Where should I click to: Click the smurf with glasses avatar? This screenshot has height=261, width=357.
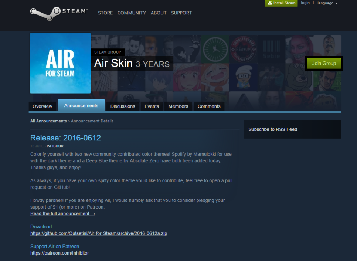[243, 77]
